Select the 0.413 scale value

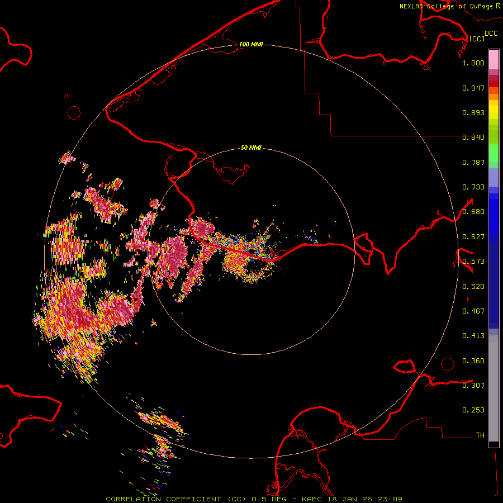click(473, 336)
